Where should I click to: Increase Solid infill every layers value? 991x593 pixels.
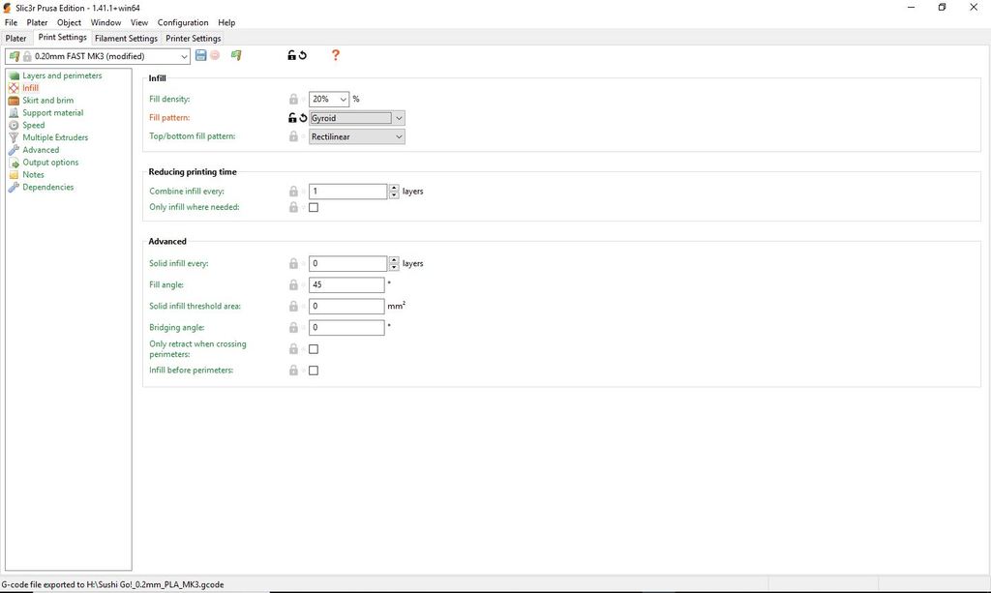394,259
